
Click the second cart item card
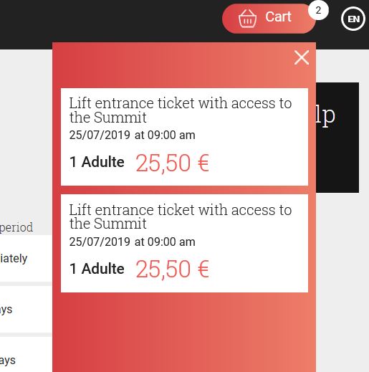[x=184, y=244]
